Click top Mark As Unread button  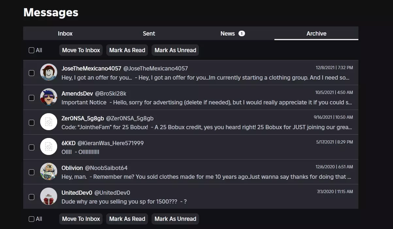pyautogui.click(x=175, y=50)
